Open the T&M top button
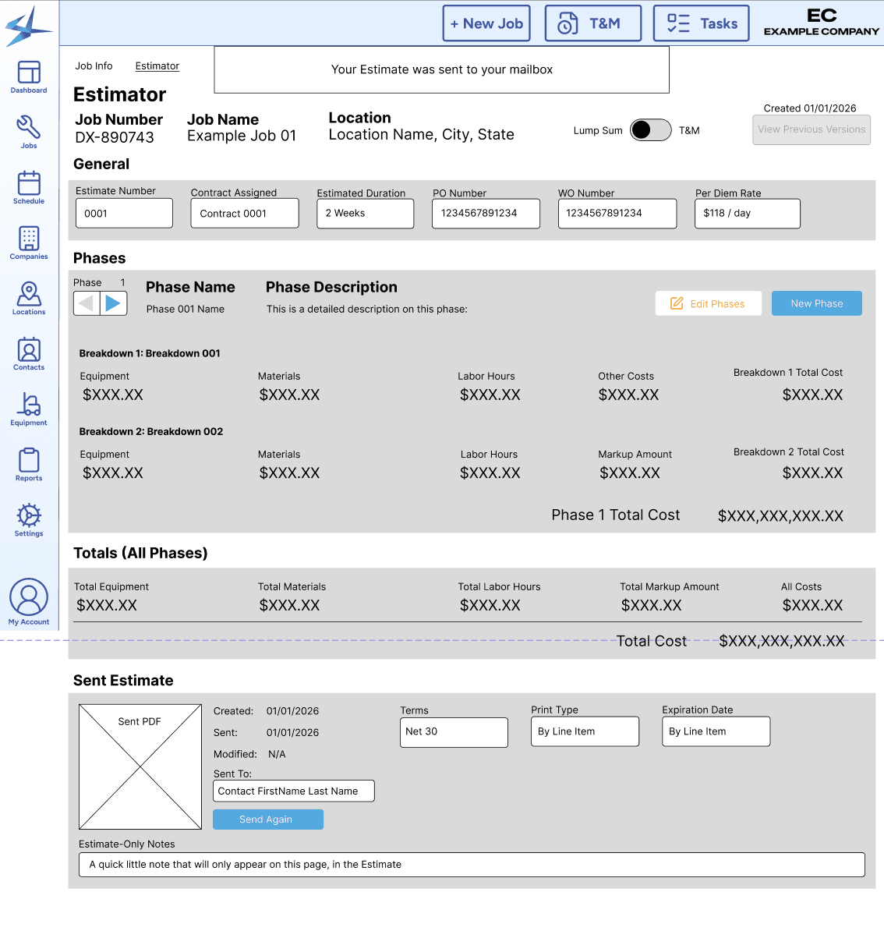Image resolution: width=884 pixels, height=931 pixels. pyautogui.click(x=593, y=23)
